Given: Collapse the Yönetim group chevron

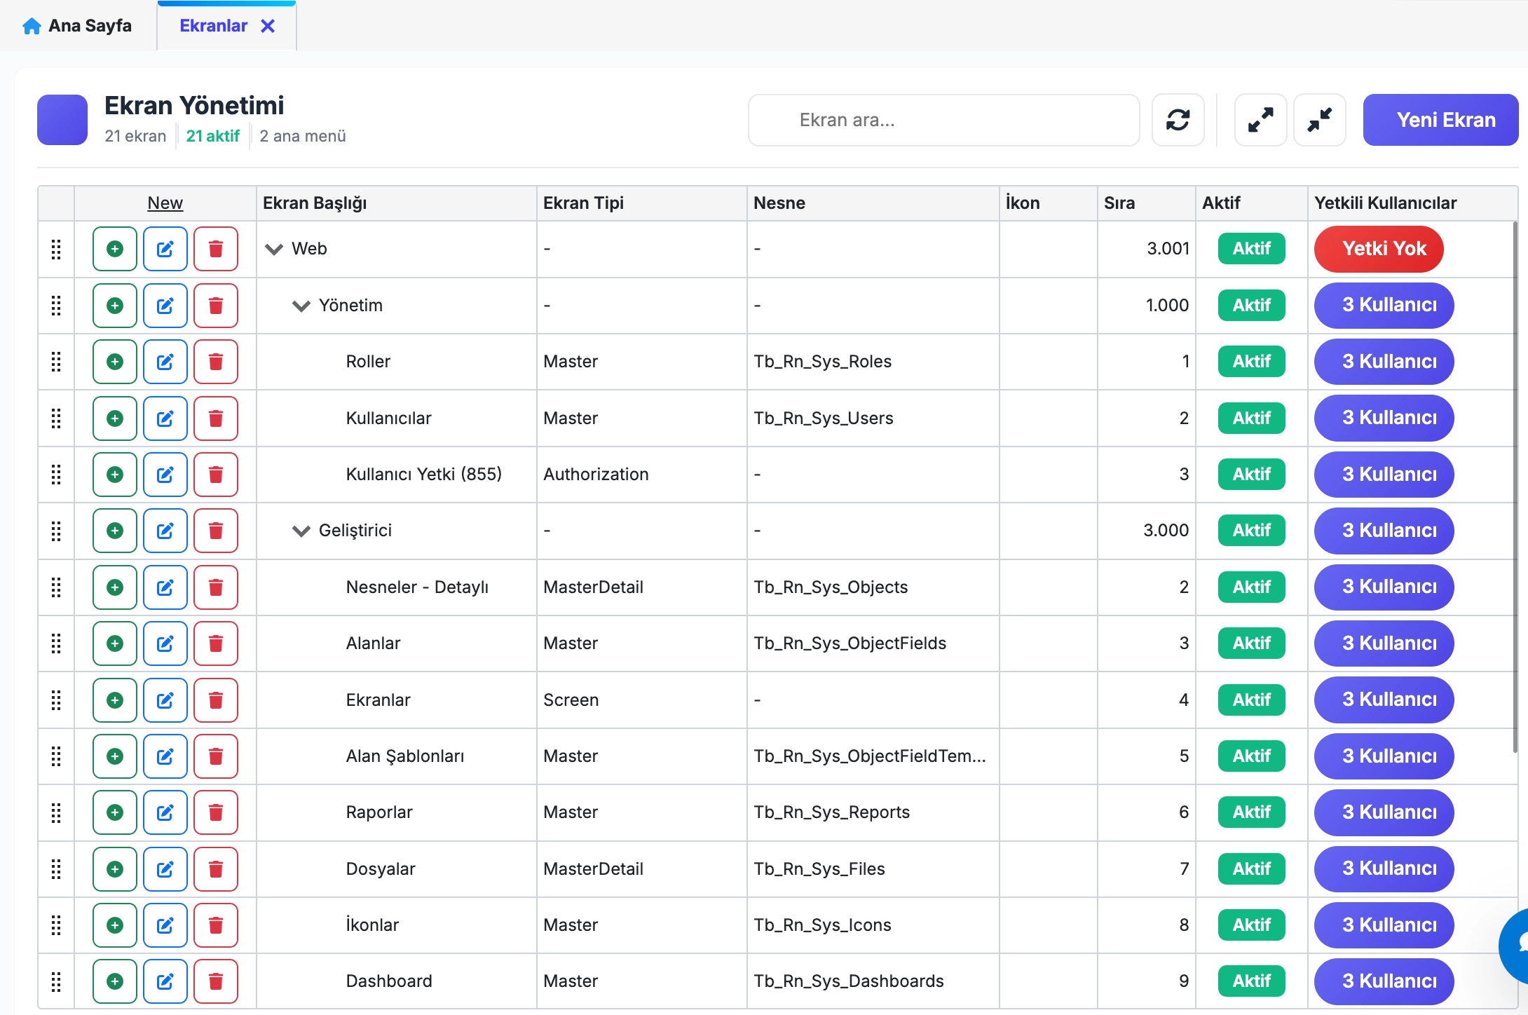Looking at the screenshot, I should tap(301, 306).
